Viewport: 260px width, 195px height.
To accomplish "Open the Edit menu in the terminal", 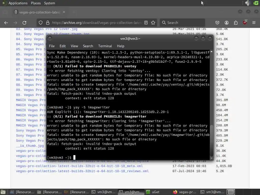I will coord(63,46).
